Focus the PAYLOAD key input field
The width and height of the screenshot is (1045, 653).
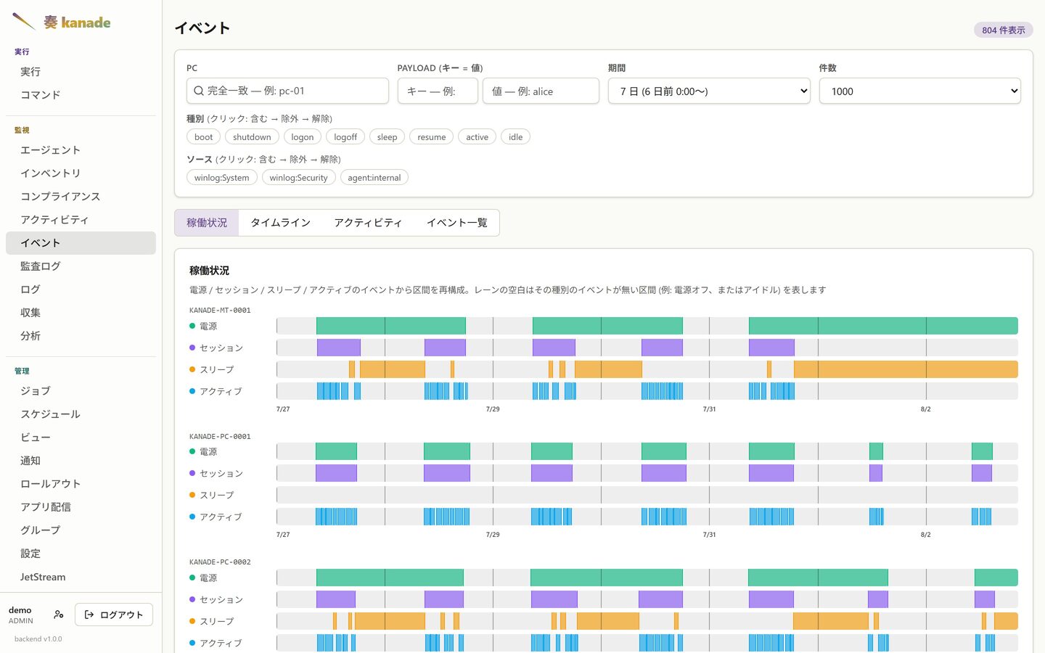coord(438,91)
